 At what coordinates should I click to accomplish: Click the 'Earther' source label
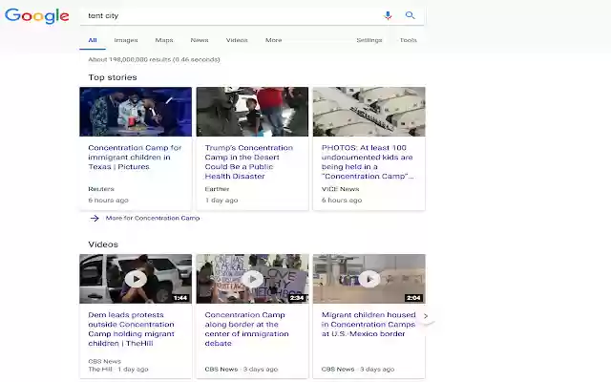click(x=217, y=189)
